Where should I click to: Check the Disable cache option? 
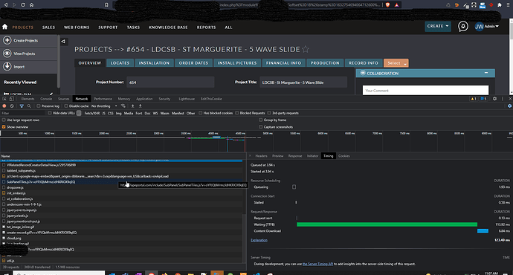coord(66,106)
